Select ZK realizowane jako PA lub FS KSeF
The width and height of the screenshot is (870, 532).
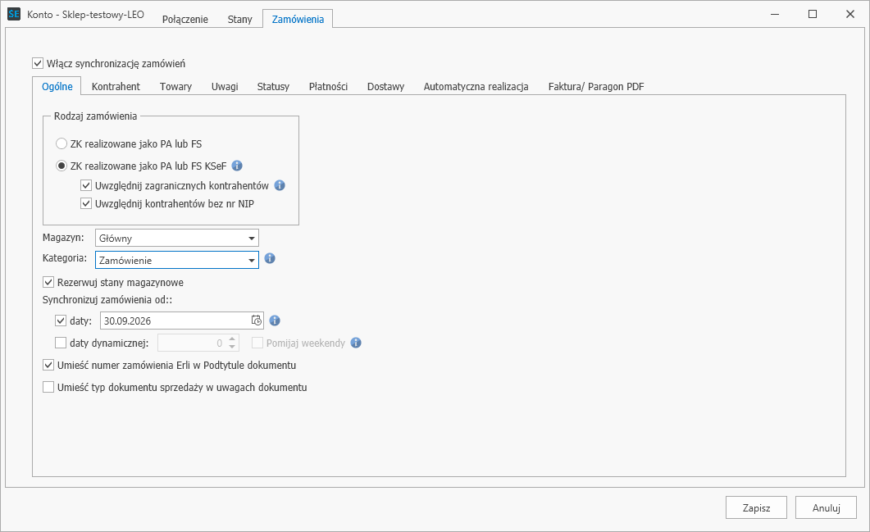coord(61,166)
